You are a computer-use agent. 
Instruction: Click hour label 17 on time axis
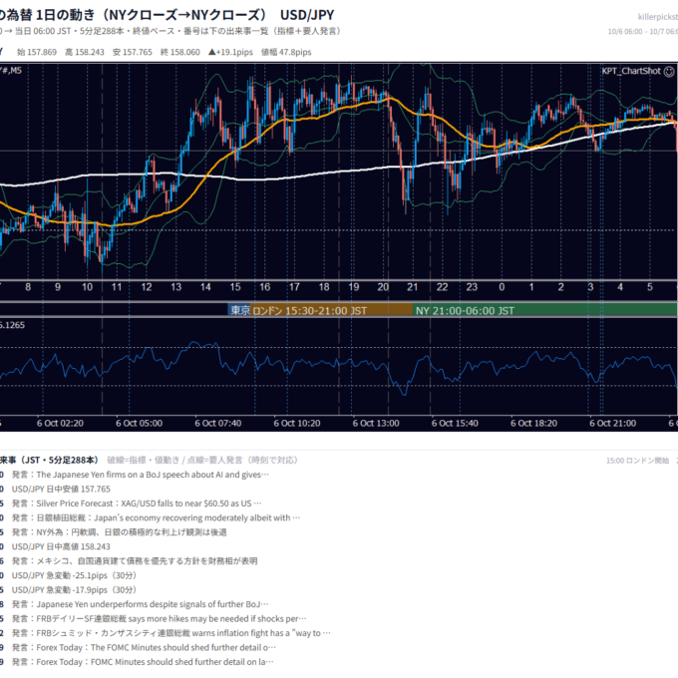point(294,287)
